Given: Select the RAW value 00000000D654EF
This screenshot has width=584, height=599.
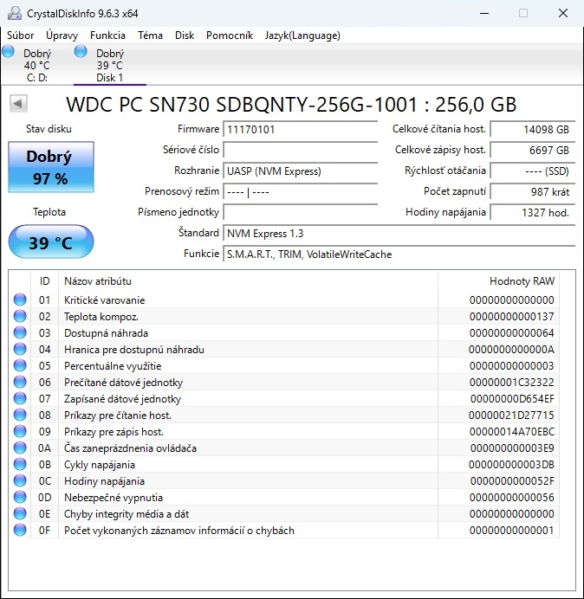Looking at the screenshot, I should tap(512, 399).
